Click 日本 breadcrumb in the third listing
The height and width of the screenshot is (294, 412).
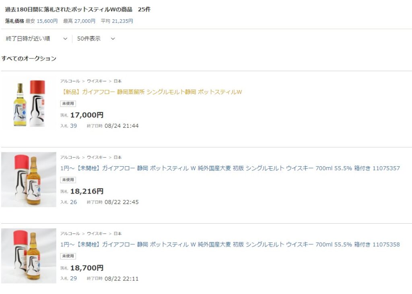[117, 233]
